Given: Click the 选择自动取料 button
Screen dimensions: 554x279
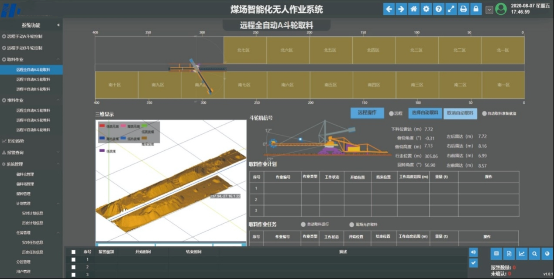Looking at the screenshot, I should pos(425,113).
